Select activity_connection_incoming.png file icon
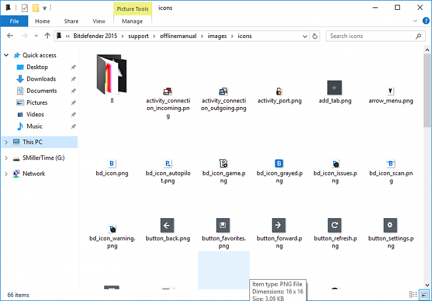Image resolution: width=432 pixels, height=301 pixels. pyautogui.click(x=168, y=91)
